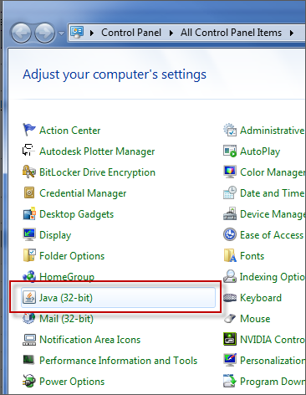This screenshot has width=306, height=395.
Task: Open Autodesk Plotter Manager link
Action: pyautogui.click(x=97, y=151)
